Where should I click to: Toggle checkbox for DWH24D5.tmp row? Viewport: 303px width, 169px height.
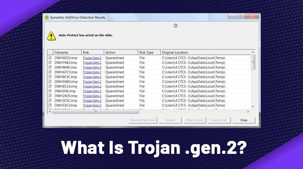coord(50,95)
